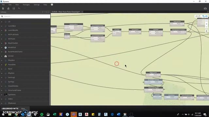Image resolution: width=209 pixels, height=117 pixels.
Task: Click the Open file toolbar icon
Action: tap(8, 8)
